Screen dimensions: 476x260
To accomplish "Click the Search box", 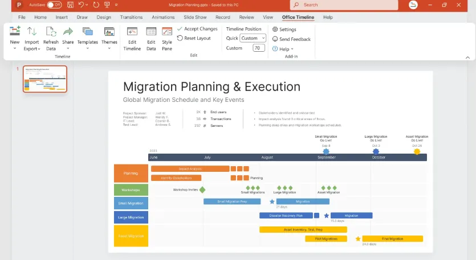I will pos(344,5).
